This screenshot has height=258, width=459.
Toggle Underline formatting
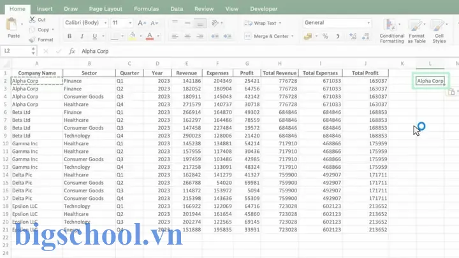[x=94, y=36]
